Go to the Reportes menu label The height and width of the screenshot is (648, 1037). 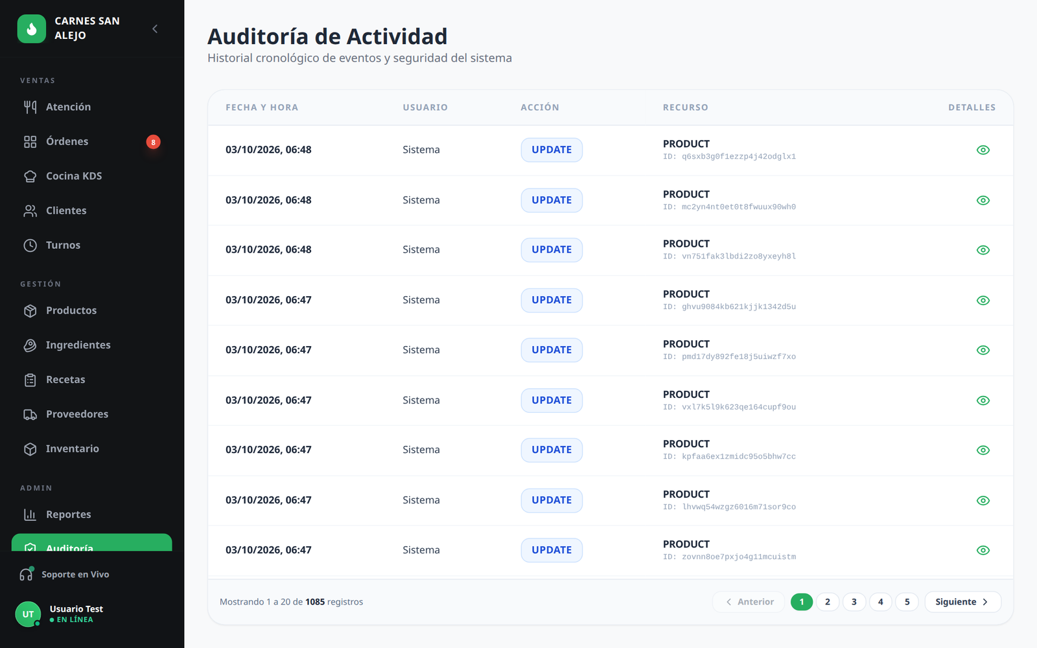tap(69, 515)
